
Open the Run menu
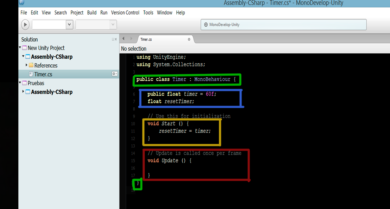[x=104, y=13]
